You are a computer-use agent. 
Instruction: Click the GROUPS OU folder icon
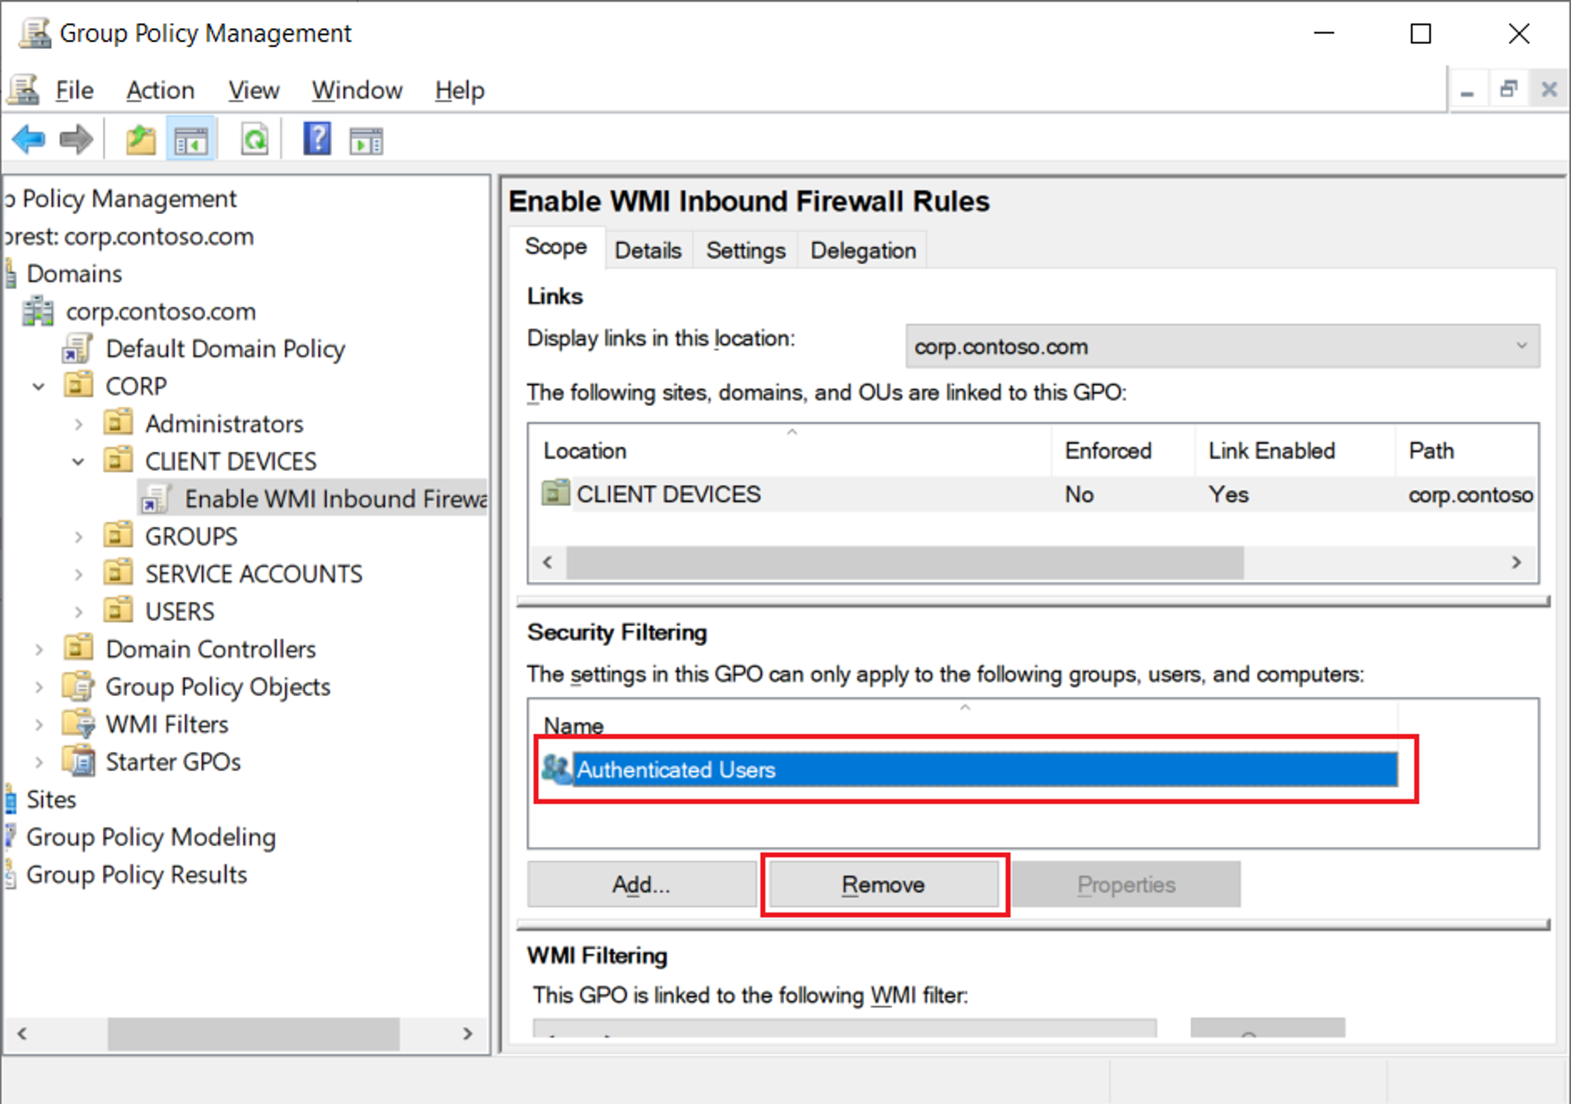tap(118, 535)
